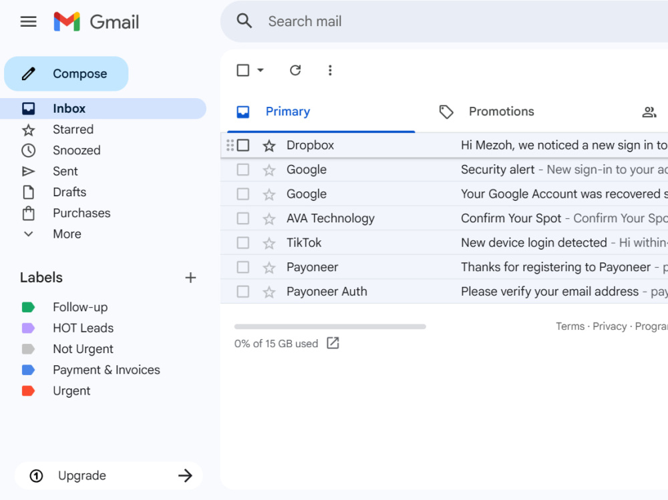Star the Google Account recovered email
Image resolution: width=668 pixels, height=500 pixels.
pos(269,194)
